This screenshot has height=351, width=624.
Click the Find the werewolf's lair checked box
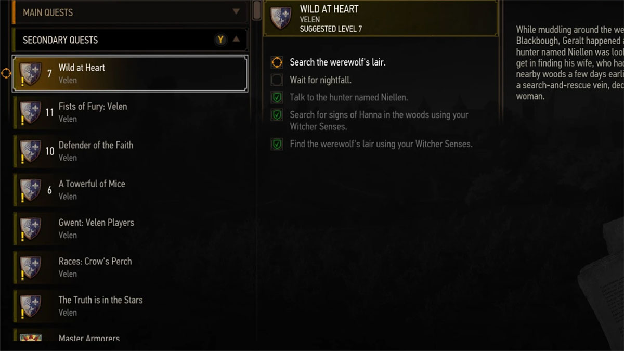[277, 144]
